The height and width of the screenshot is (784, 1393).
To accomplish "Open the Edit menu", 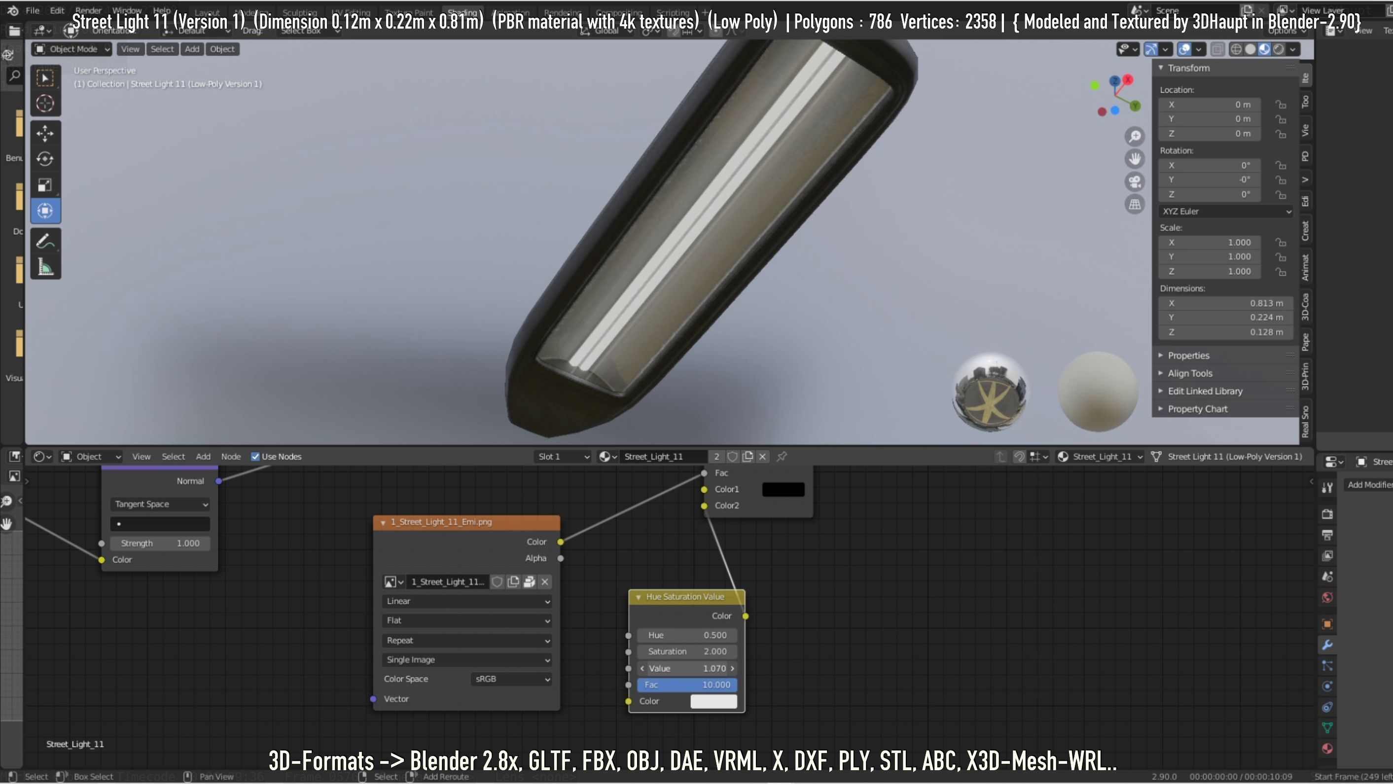I will tap(57, 10).
